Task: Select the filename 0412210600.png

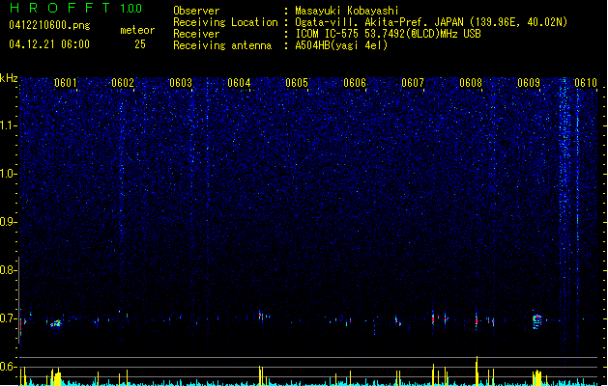Action: point(49,25)
